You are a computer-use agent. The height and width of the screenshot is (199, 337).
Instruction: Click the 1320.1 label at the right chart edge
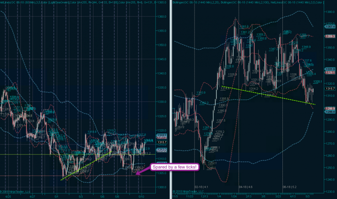coord(317,82)
